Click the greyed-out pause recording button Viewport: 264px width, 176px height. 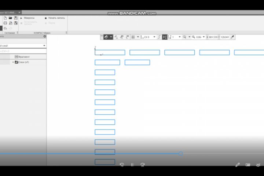click(x=50, y=23)
